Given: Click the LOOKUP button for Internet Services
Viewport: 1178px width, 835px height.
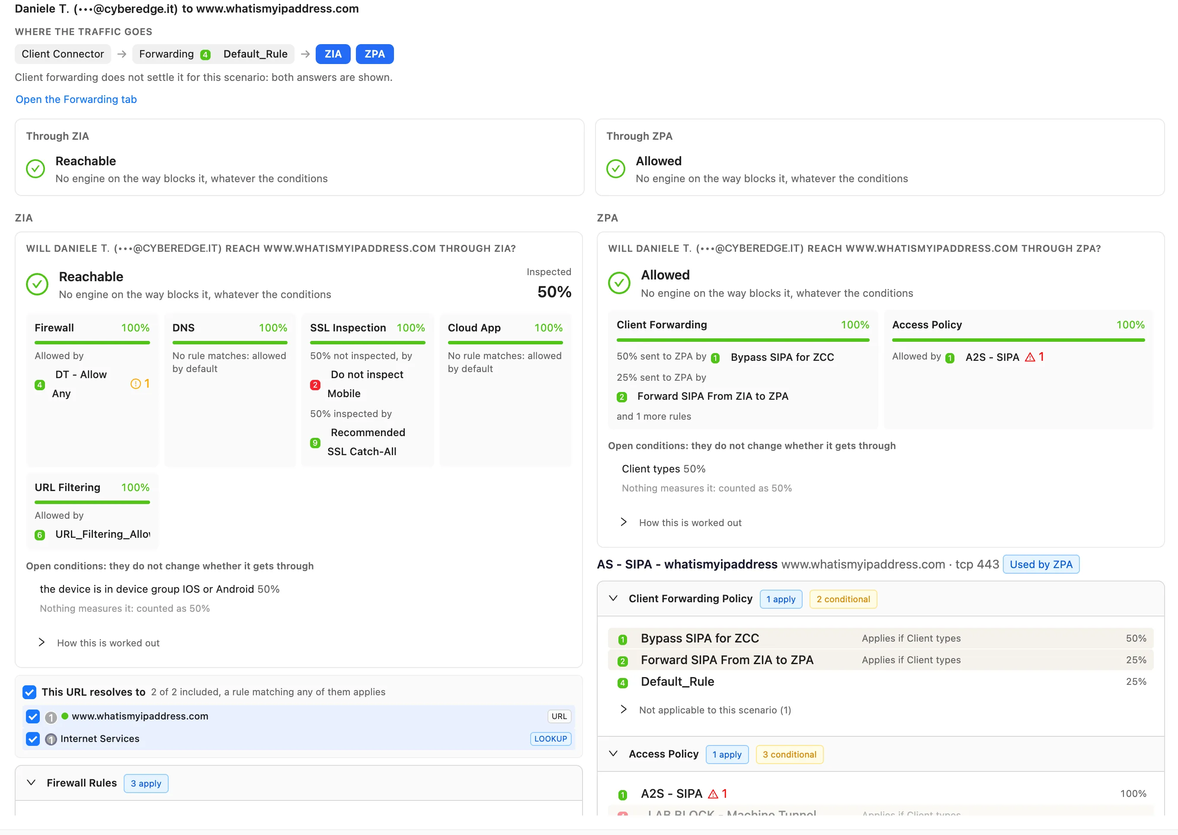Looking at the screenshot, I should click(x=551, y=739).
